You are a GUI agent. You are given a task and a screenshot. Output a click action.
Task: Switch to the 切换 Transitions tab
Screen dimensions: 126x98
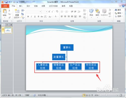pyautogui.click(x=36, y=6)
